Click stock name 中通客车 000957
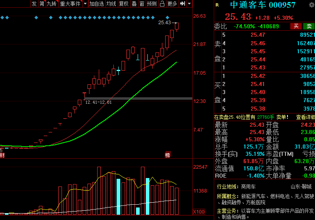Viewport: 315px width, 220px height. (x=263, y=5)
